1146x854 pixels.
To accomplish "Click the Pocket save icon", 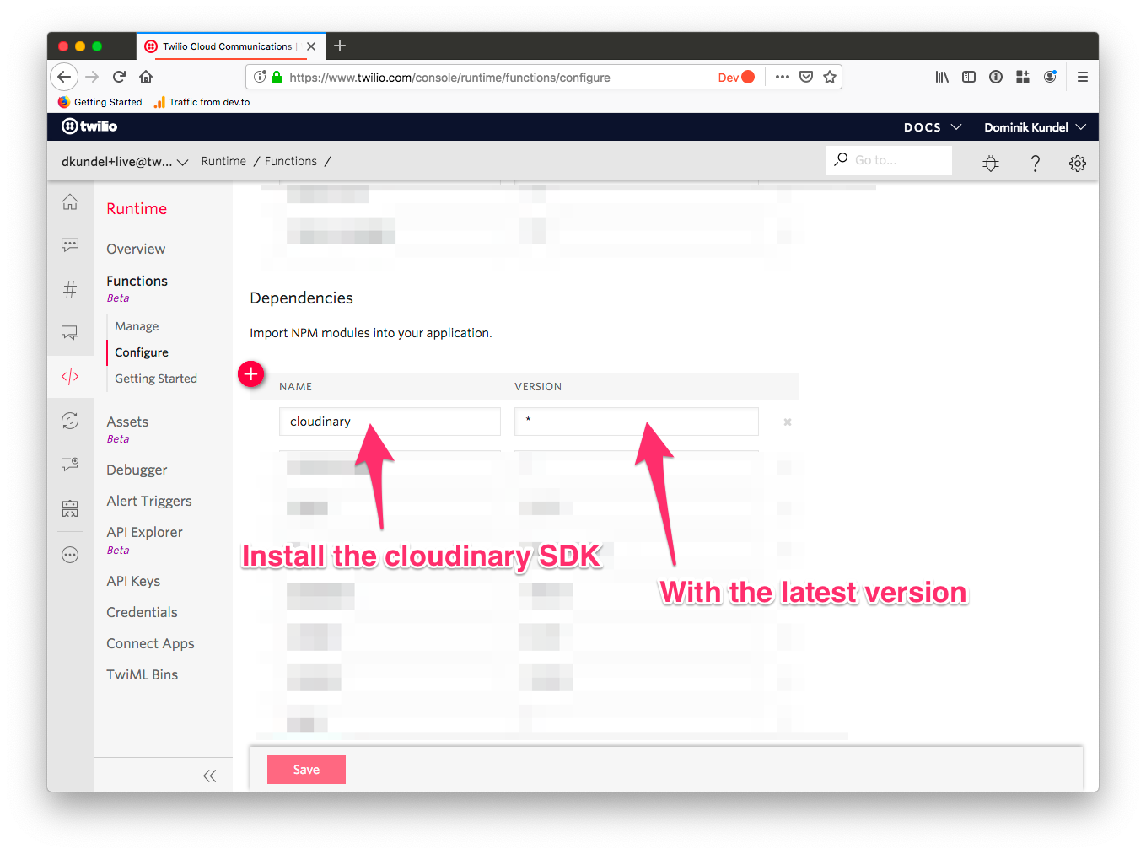I will pyautogui.click(x=806, y=77).
